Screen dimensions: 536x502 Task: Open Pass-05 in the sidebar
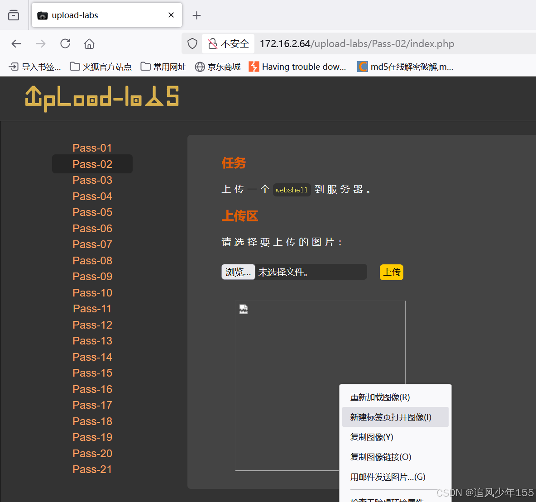[x=92, y=212]
